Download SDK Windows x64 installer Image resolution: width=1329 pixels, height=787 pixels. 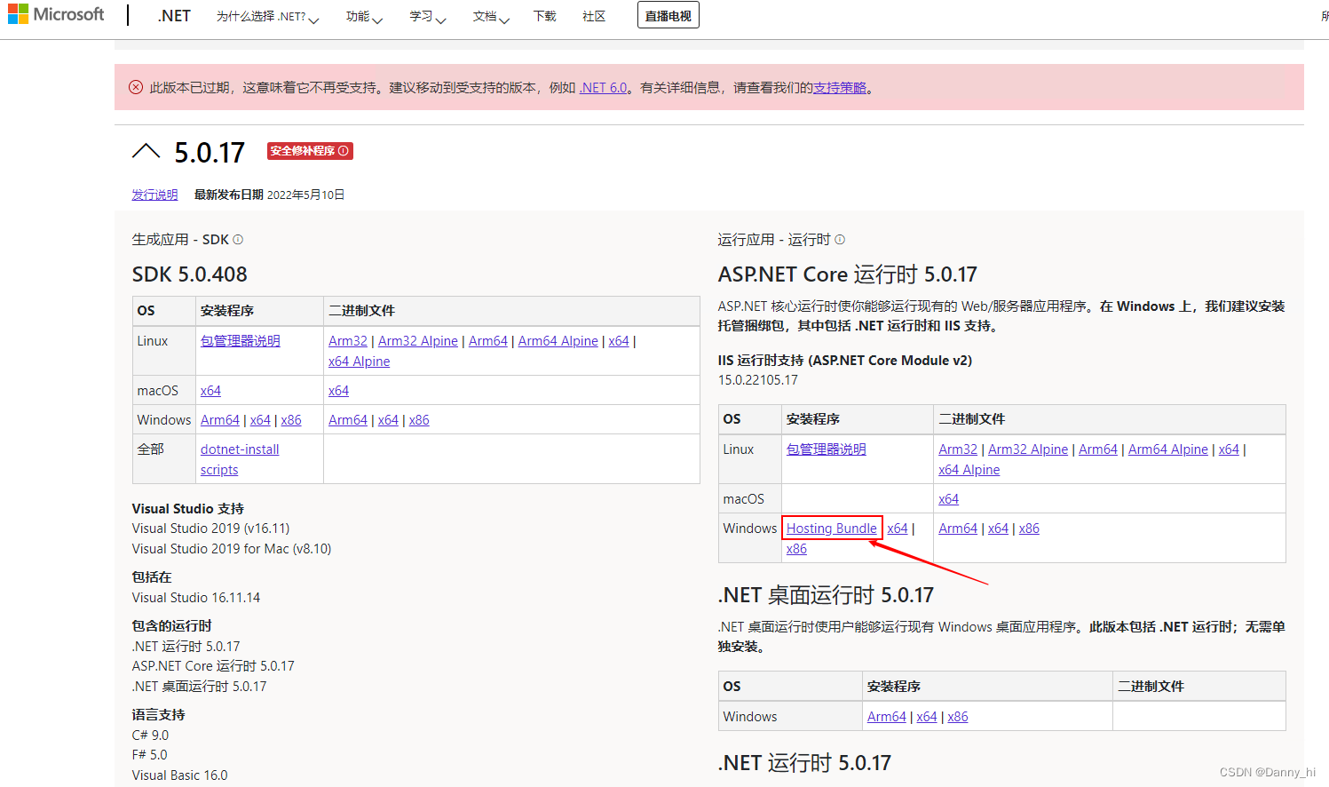pos(260,420)
